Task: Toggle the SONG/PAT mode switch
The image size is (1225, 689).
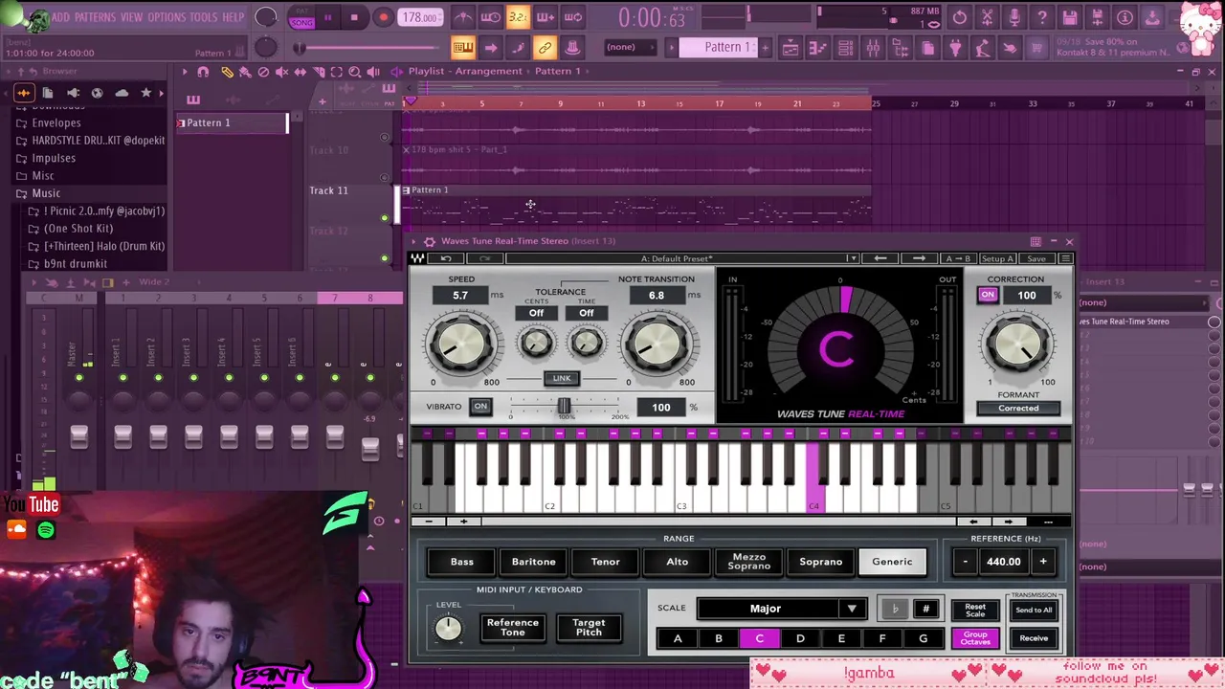Action: [x=301, y=17]
